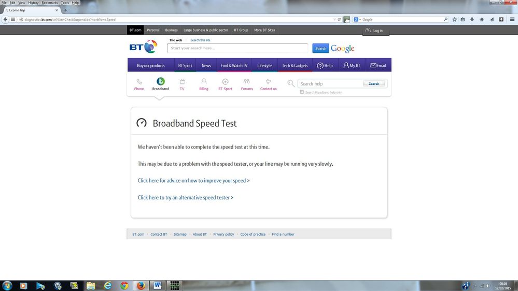Open More BT Sites link
The width and height of the screenshot is (518, 291).
(264, 30)
